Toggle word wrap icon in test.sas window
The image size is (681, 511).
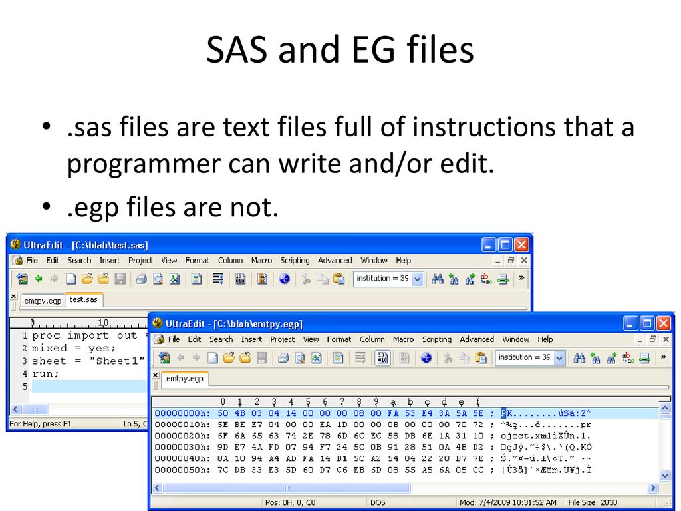[218, 279]
